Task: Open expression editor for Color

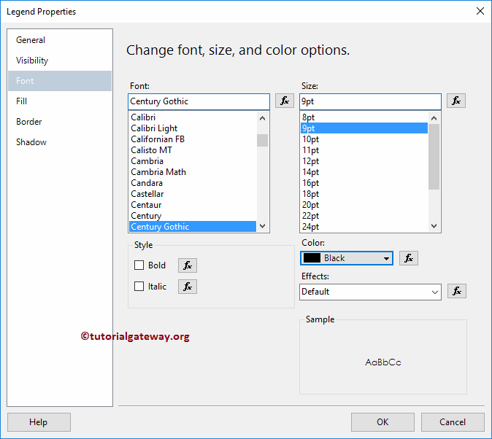Action: pos(409,258)
